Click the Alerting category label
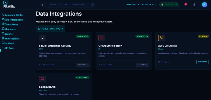The width and height of the screenshot is (211, 100). point(43,90)
